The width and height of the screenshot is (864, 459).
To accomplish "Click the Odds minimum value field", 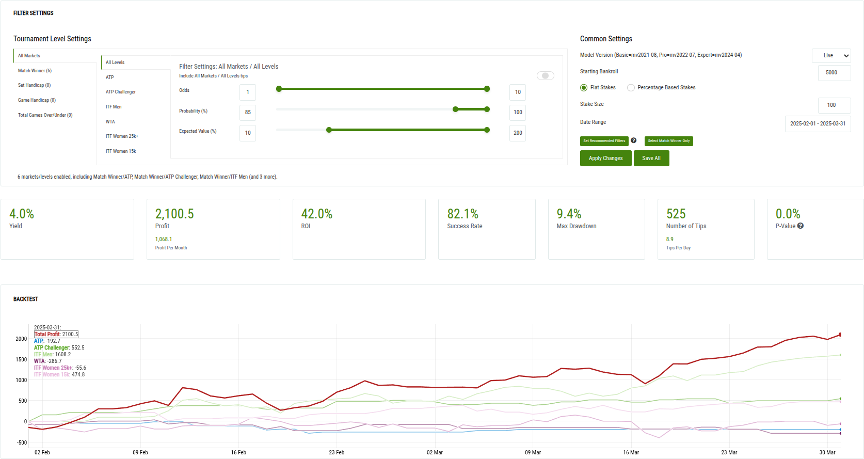I will click(248, 92).
